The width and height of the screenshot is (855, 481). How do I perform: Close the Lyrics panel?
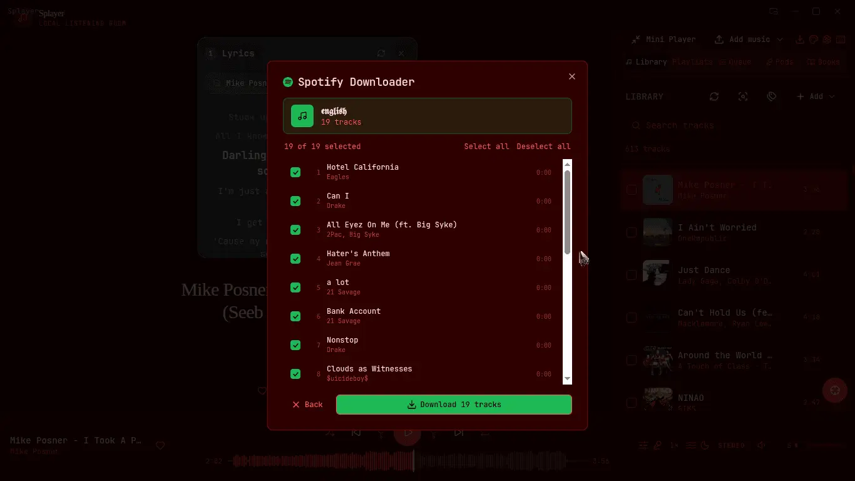click(x=401, y=54)
